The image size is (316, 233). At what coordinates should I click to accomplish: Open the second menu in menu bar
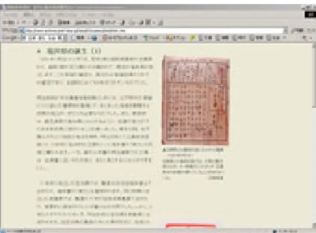[28, 14]
